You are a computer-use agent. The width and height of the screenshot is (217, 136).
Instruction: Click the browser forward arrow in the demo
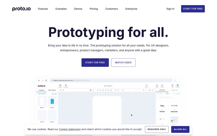click(42, 80)
